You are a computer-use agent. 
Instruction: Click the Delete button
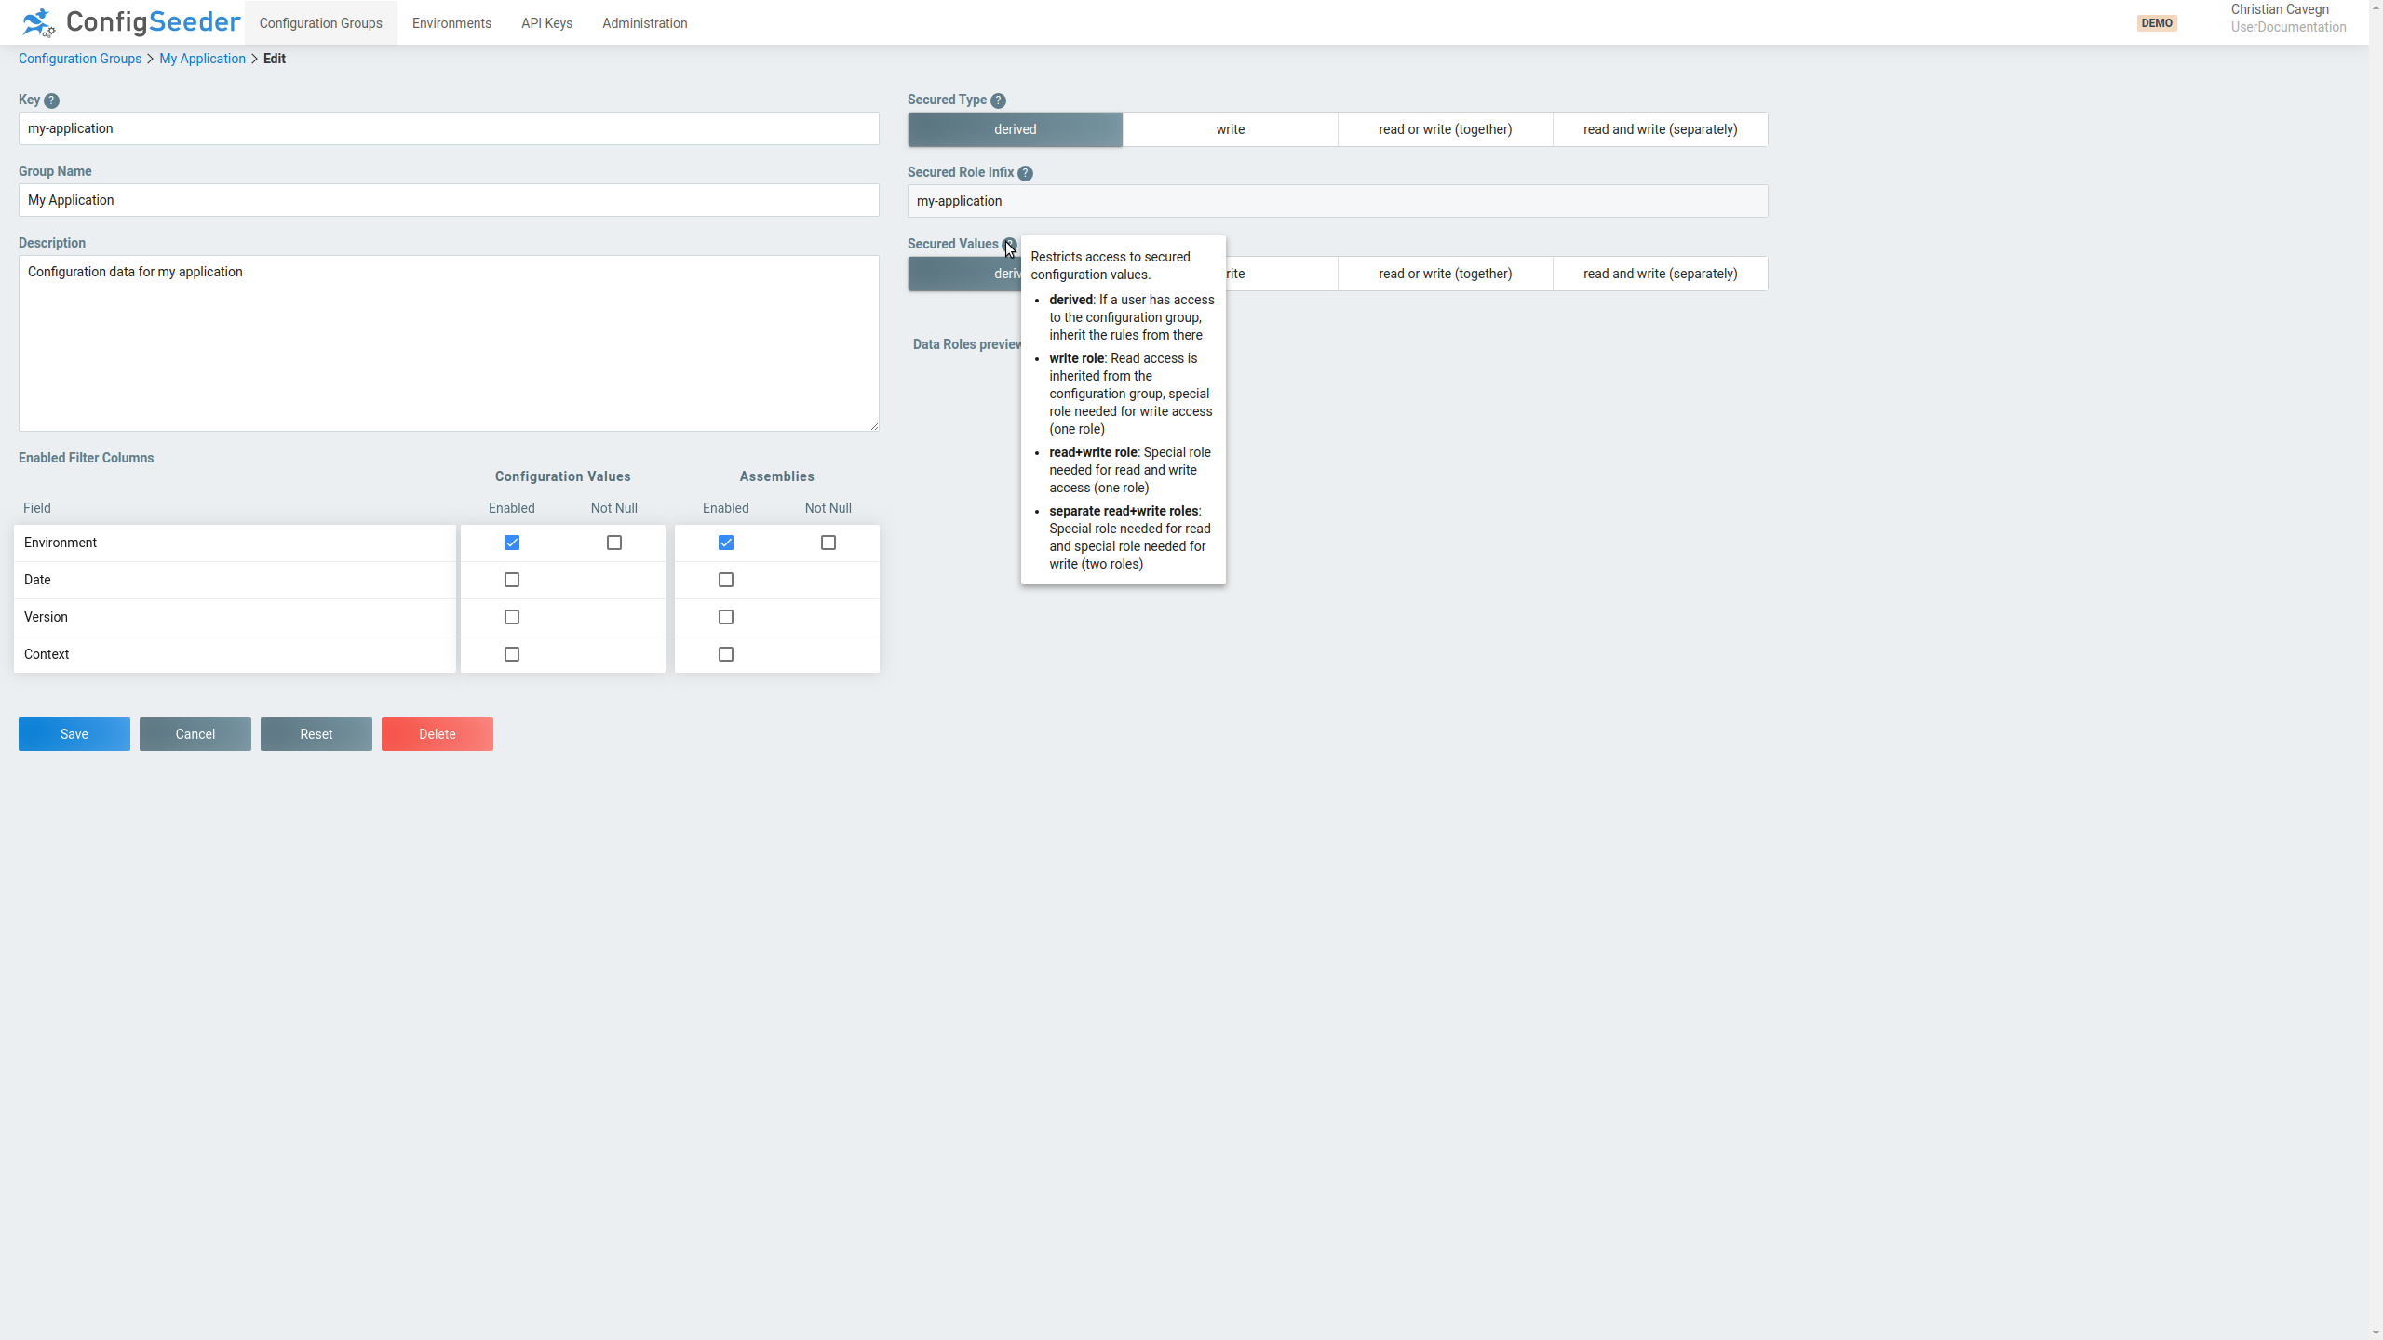[437, 733]
